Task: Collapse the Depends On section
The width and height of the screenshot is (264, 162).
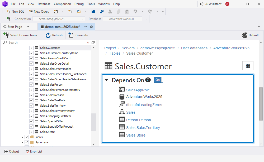Action: (106, 80)
